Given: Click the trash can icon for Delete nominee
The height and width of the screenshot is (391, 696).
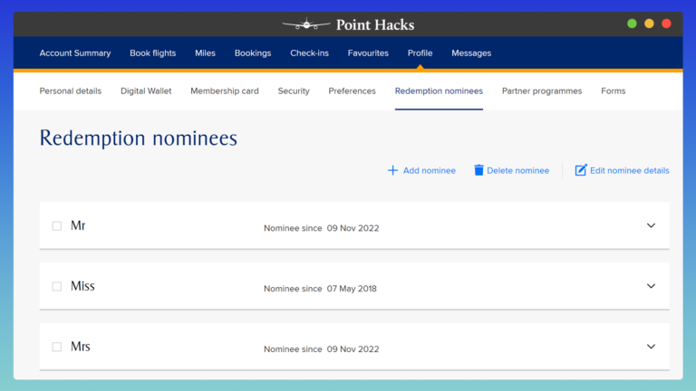Looking at the screenshot, I should [478, 170].
